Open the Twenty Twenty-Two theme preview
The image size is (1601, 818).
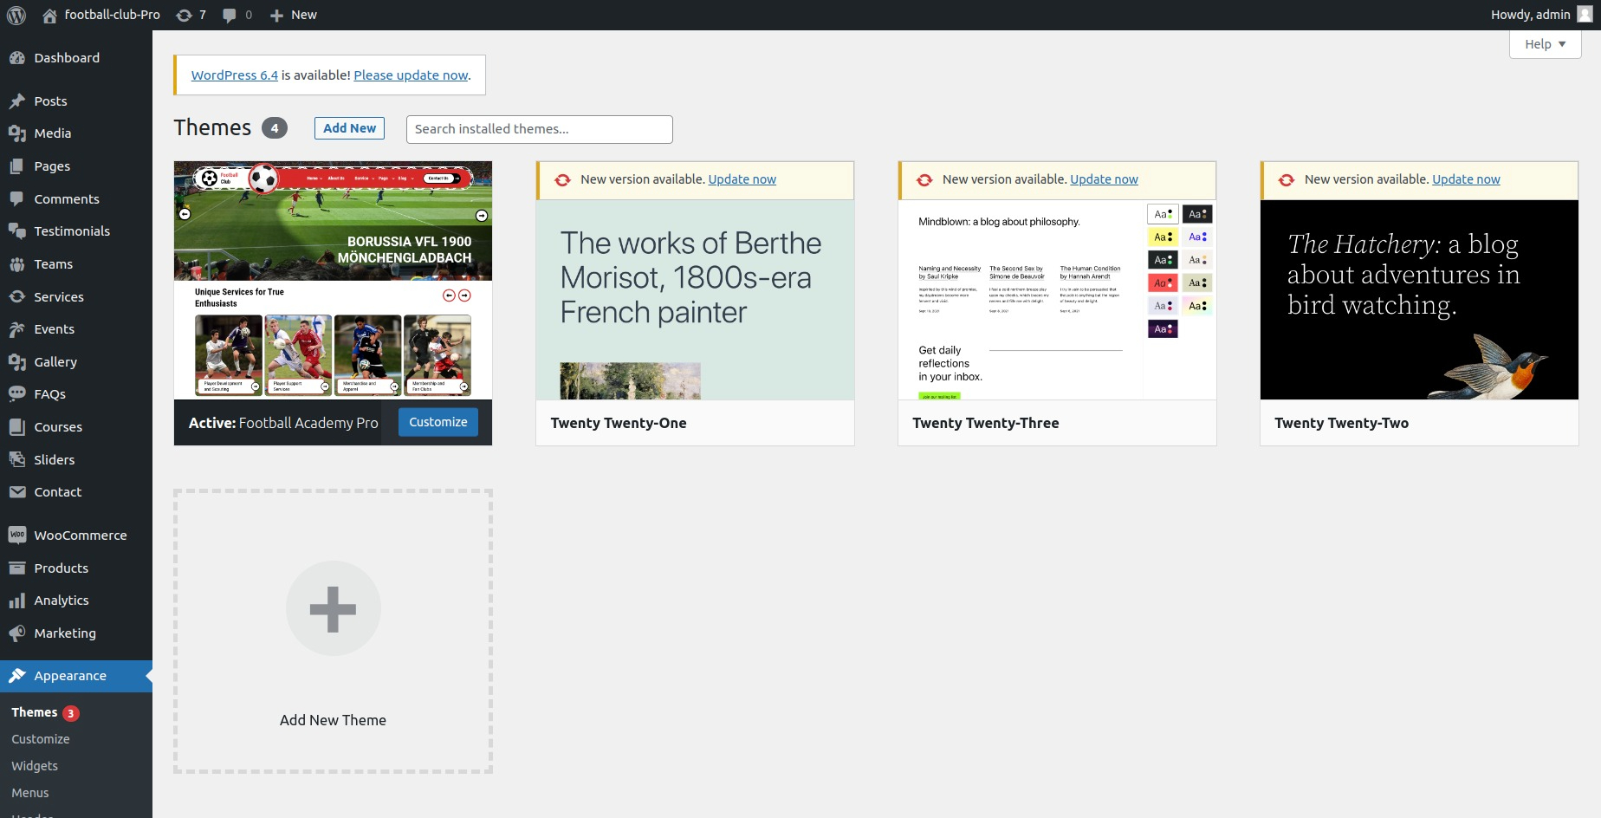tap(1419, 300)
